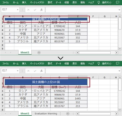Image resolution: width=122 pixels, height=116 pixels.
Task: Switch to the Evaluation Warning sheet tab
Action: click(46, 114)
